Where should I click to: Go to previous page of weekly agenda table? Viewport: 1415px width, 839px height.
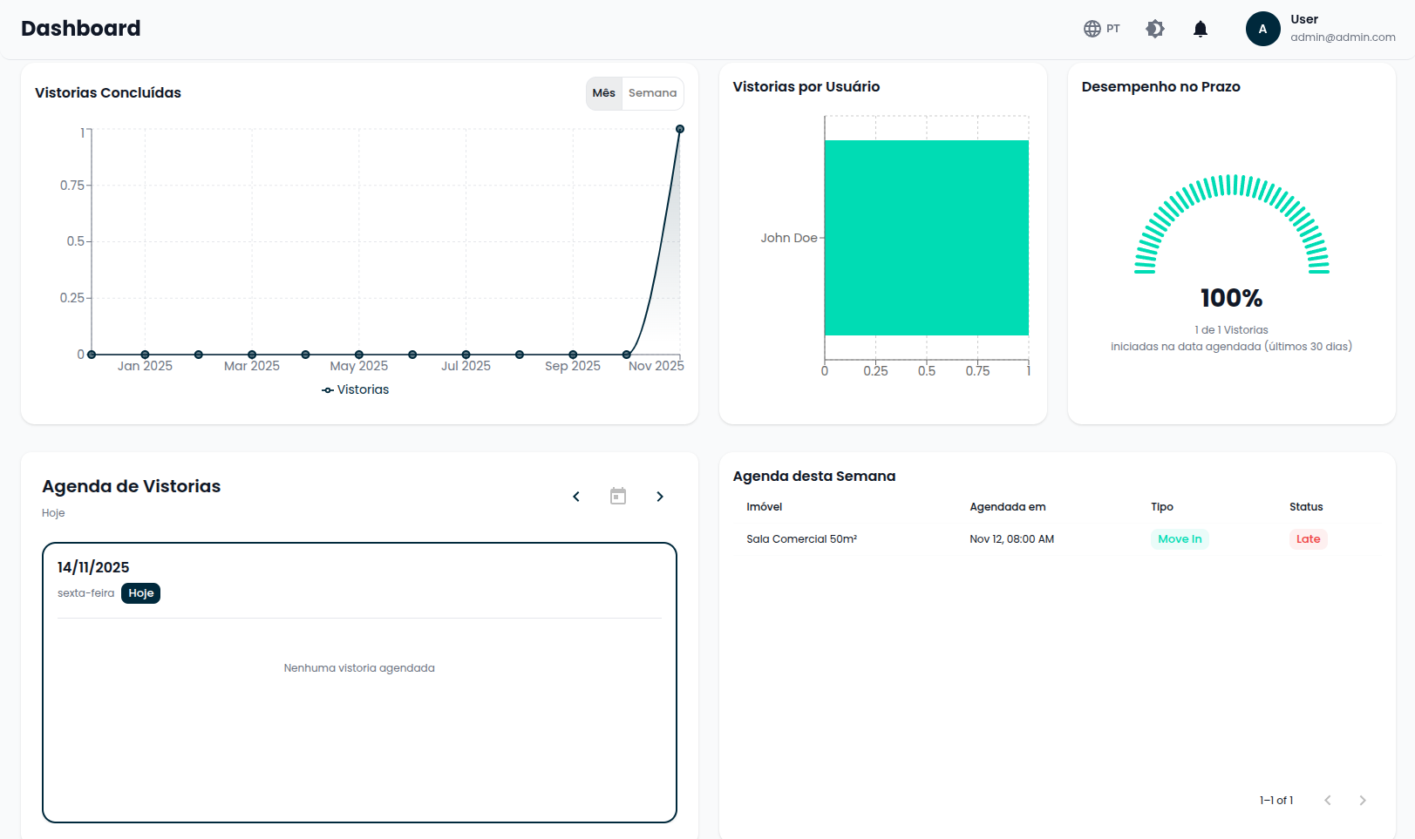click(x=1328, y=801)
